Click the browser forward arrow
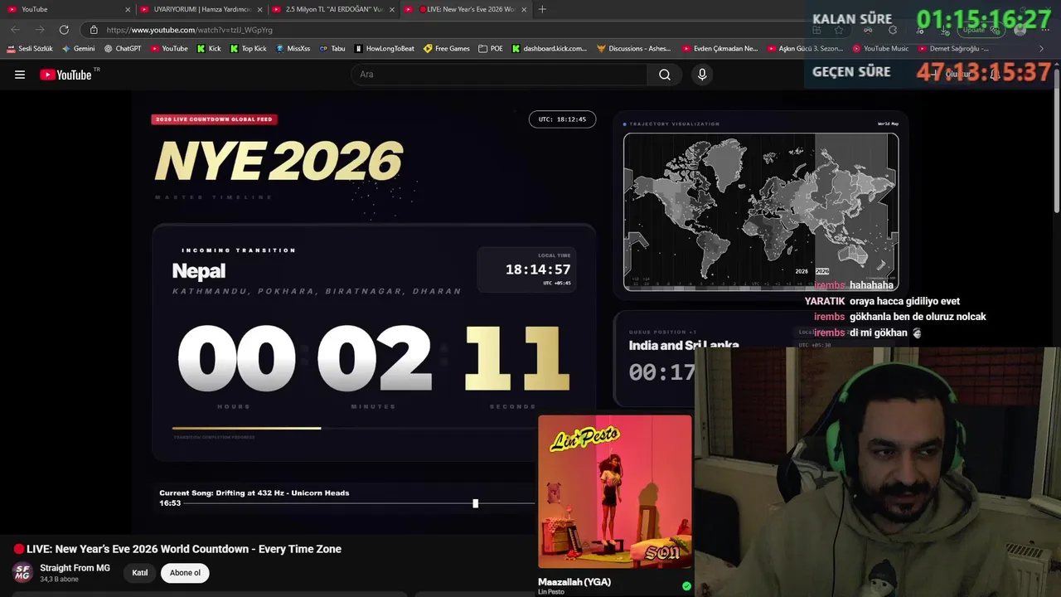 pos(39,30)
